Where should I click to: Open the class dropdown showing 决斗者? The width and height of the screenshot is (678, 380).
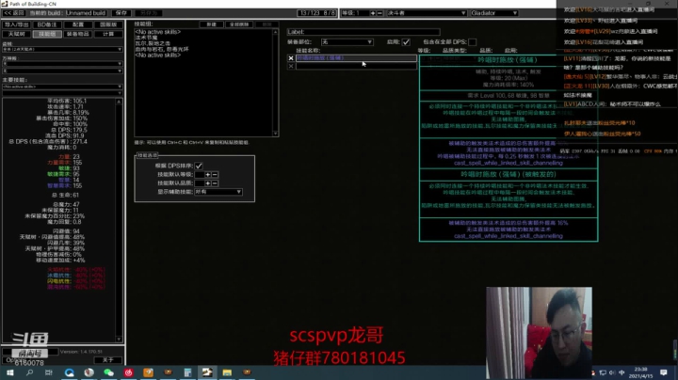427,13
